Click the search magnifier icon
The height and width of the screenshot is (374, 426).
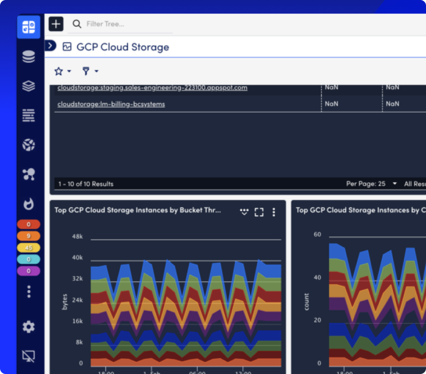click(77, 24)
